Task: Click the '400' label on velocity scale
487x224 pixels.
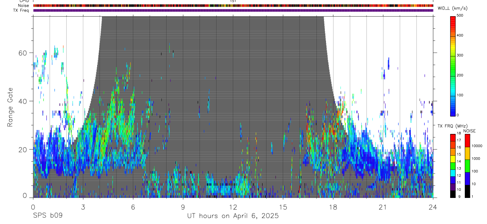Action: tap(460, 36)
